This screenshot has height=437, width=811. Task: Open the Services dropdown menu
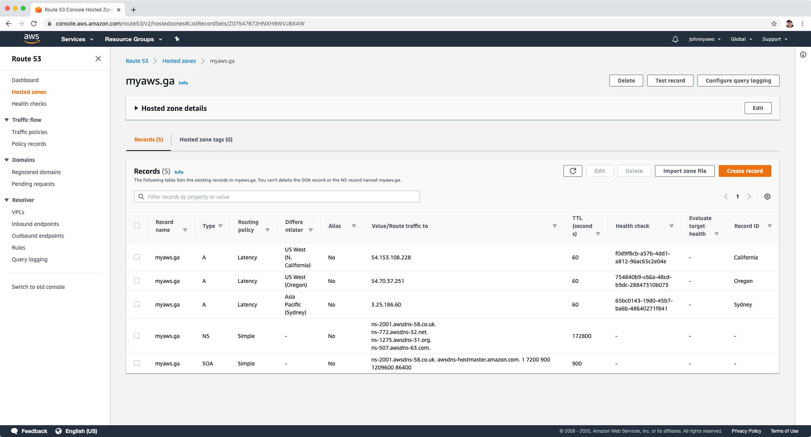77,39
